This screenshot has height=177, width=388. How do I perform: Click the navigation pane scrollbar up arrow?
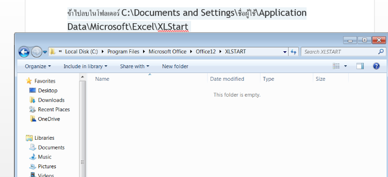click(82, 77)
